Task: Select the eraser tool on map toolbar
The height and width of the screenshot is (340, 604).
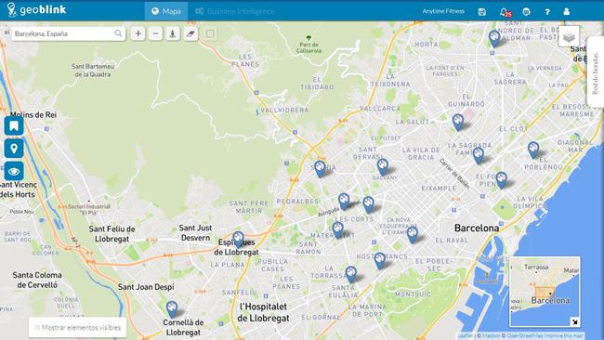Action: click(x=190, y=33)
